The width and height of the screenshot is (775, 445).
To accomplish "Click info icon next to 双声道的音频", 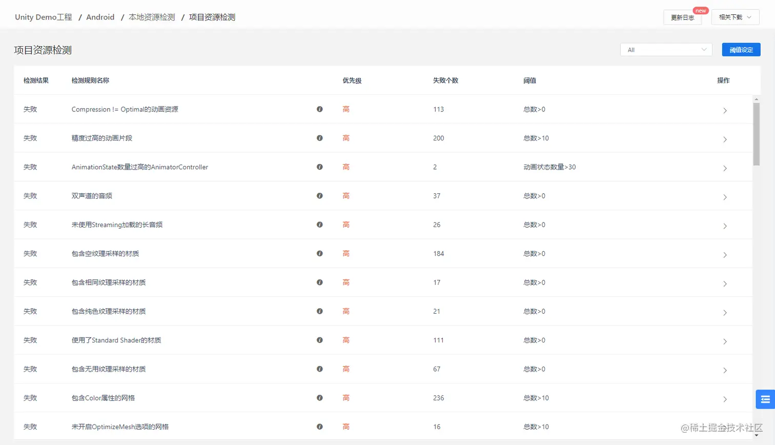I will [x=319, y=195].
